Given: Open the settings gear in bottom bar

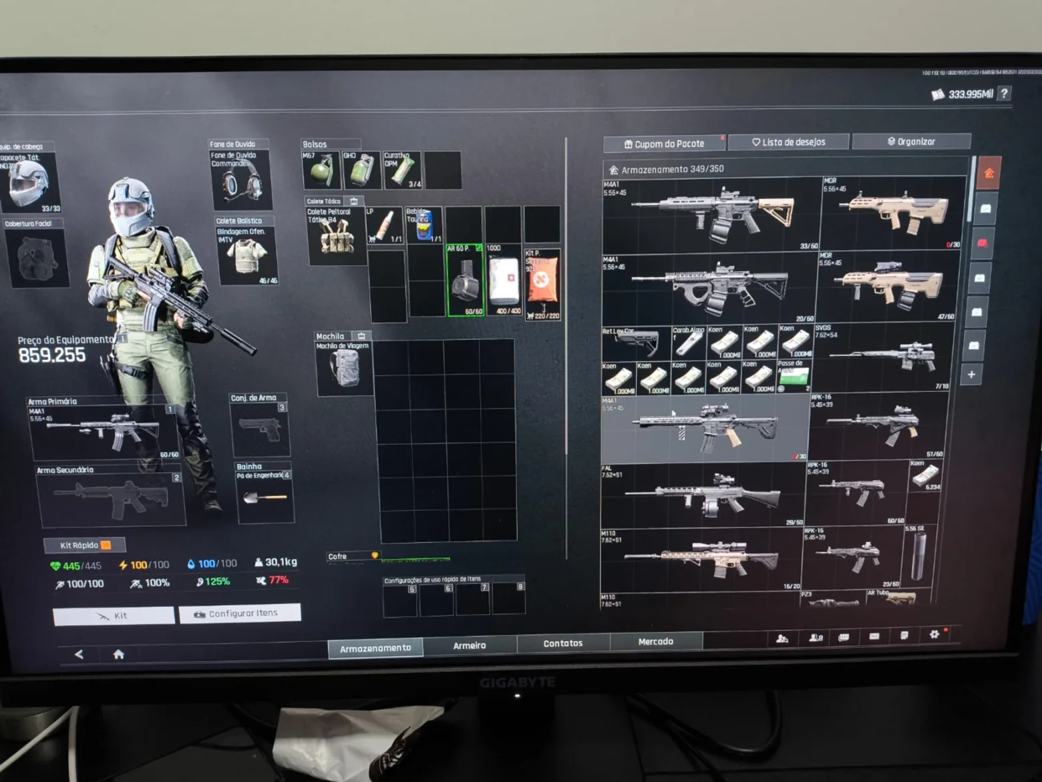Looking at the screenshot, I should click(x=934, y=634).
